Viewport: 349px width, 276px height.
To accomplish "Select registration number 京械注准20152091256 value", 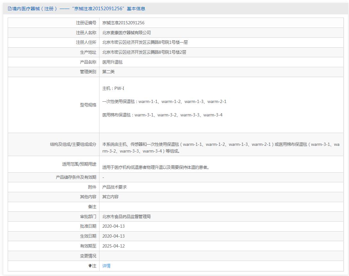I will 123,23.
